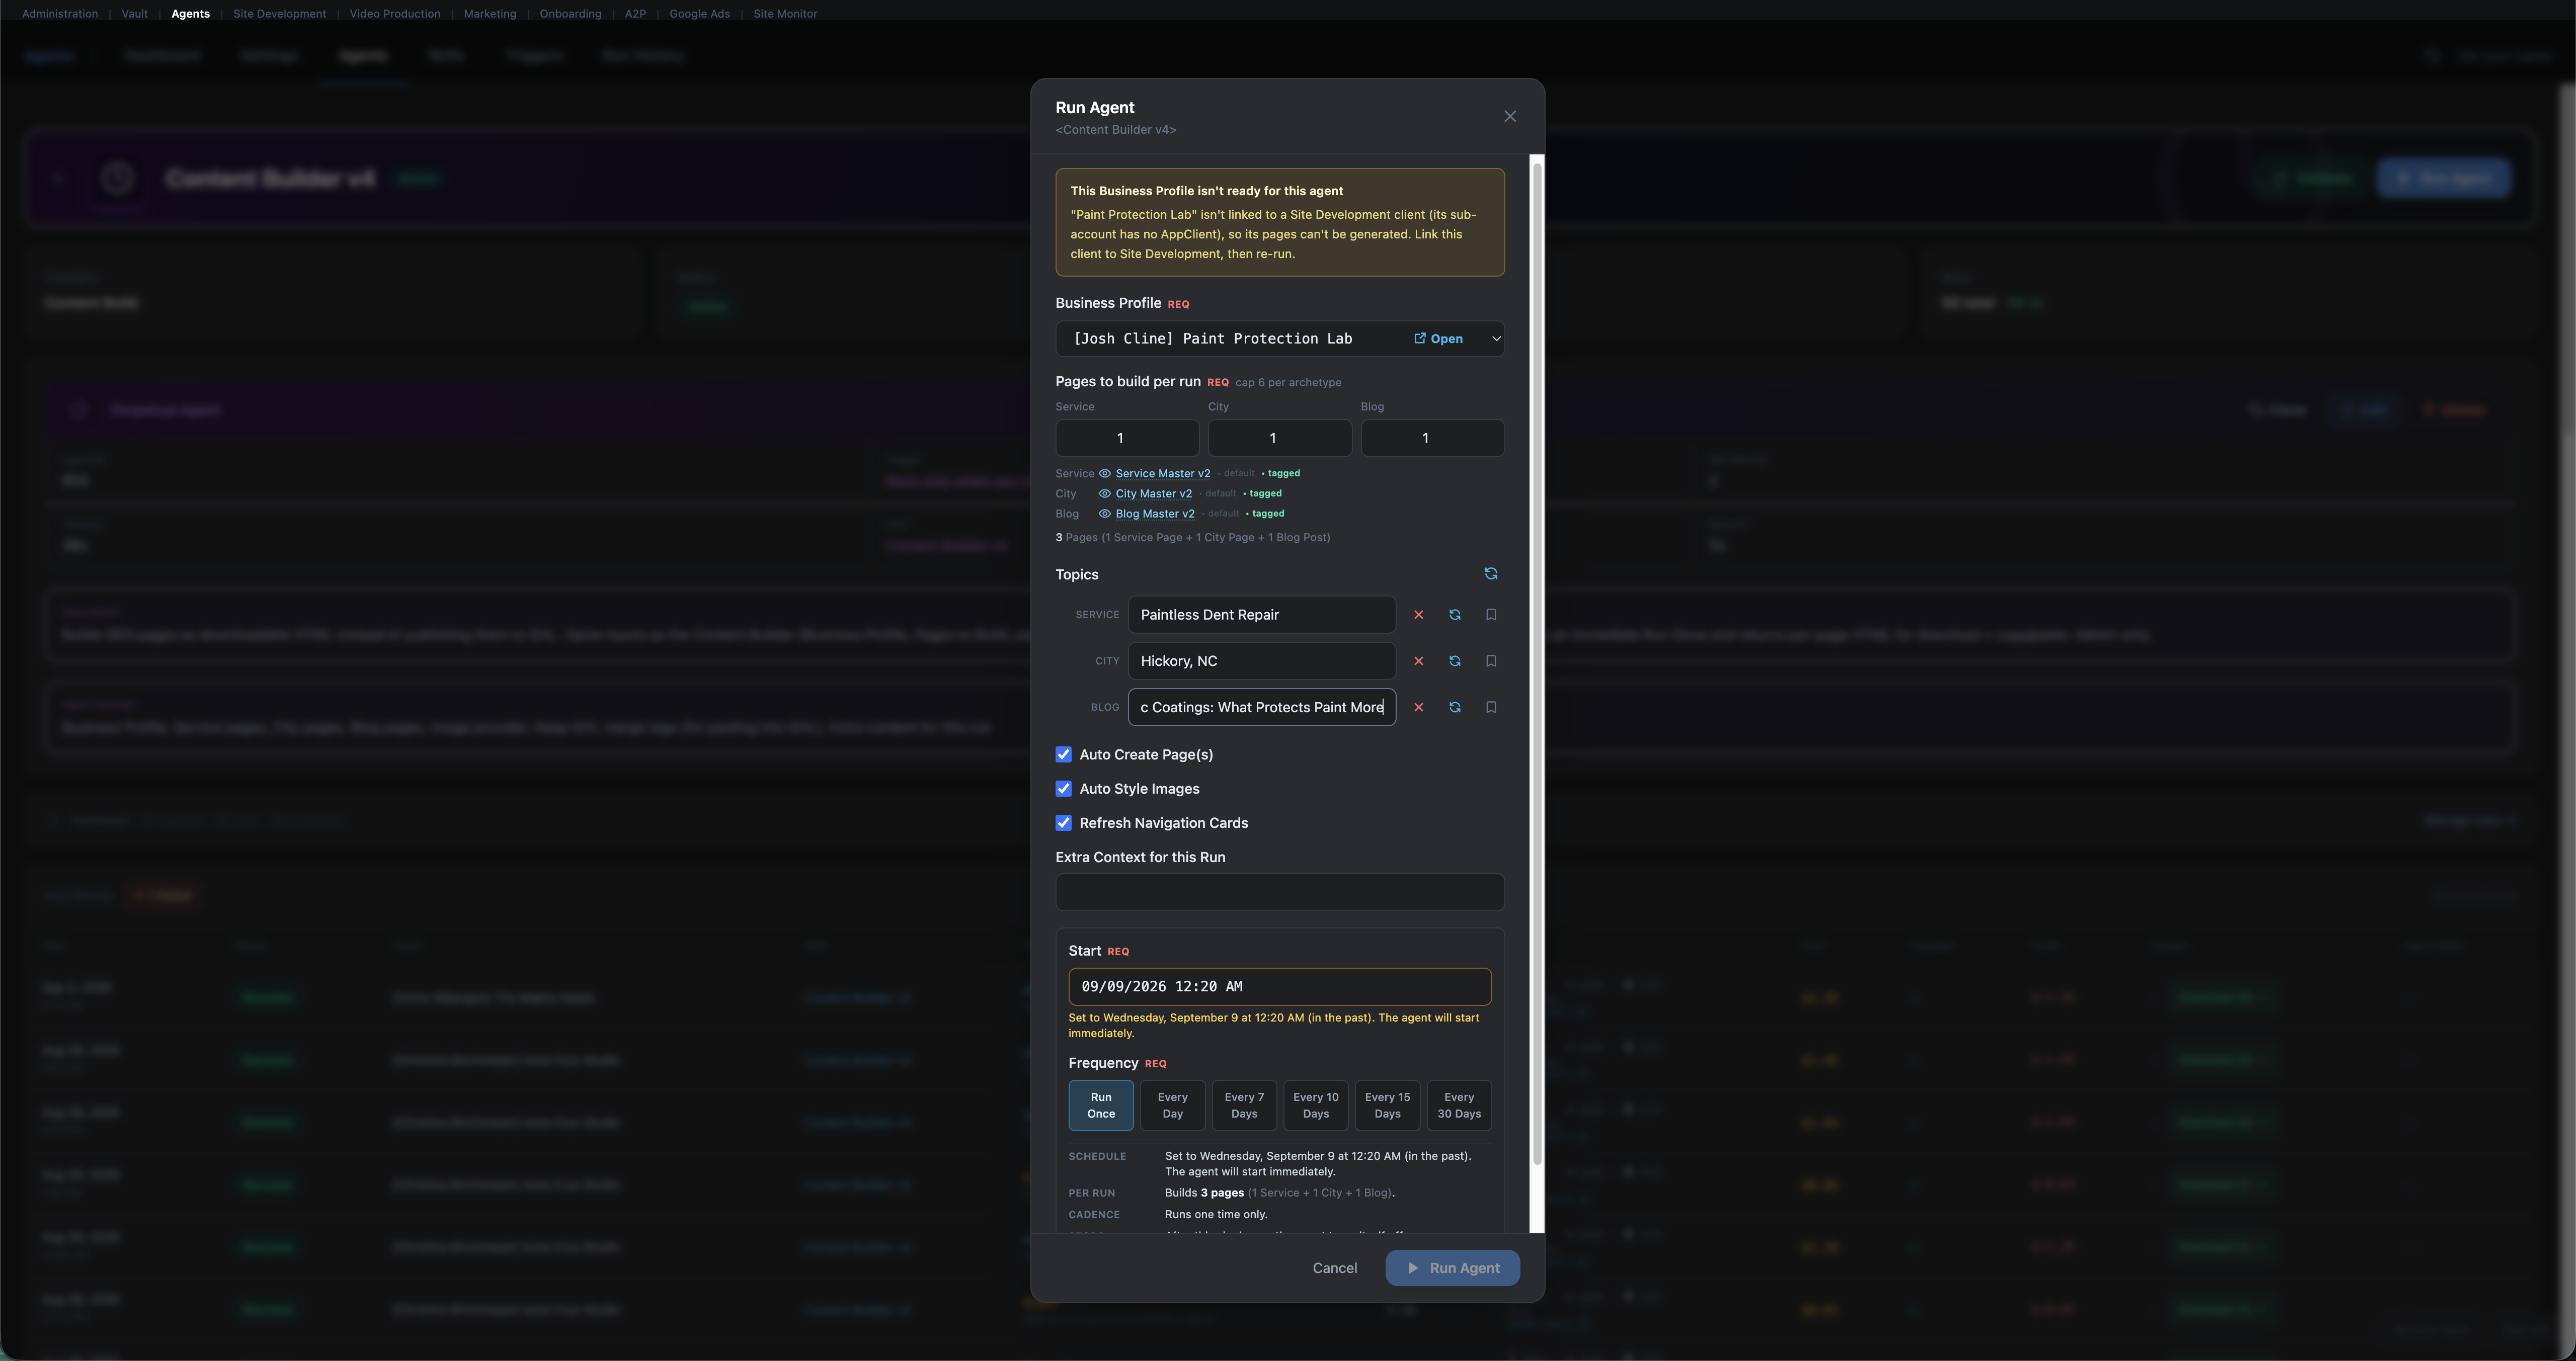Screen dimensions: 2576x1361
Task: Edit the Hickory, NC city field
Action: tap(1262, 661)
